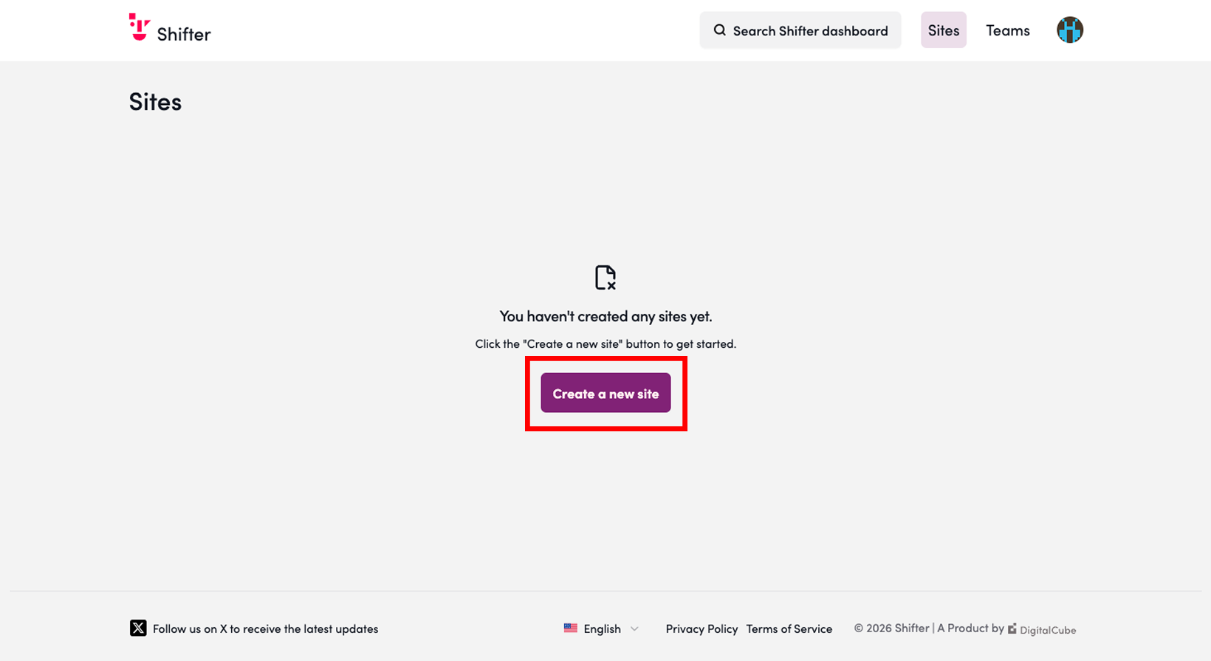Click the magnifying glass search icon

click(x=719, y=30)
